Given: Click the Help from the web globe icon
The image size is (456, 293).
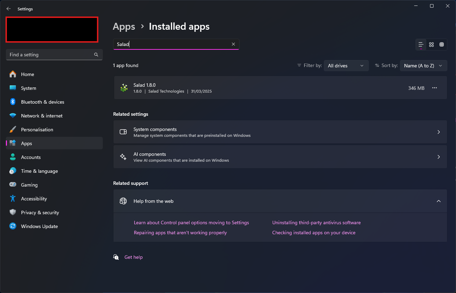Looking at the screenshot, I should pyautogui.click(x=123, y=201).
